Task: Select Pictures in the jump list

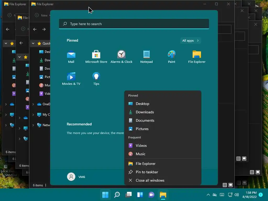Action: pos(163,129)
